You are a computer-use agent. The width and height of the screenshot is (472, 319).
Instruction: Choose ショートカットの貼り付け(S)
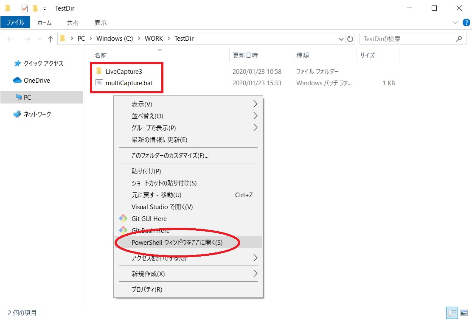(x=188, y=183)
